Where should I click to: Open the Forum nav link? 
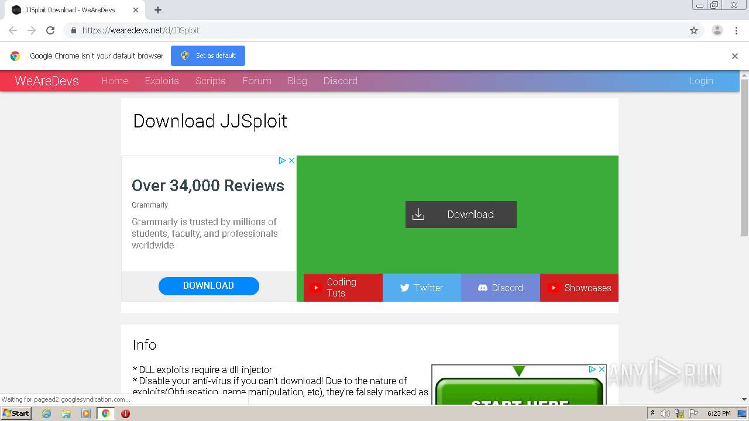click(x=257, y=81)
